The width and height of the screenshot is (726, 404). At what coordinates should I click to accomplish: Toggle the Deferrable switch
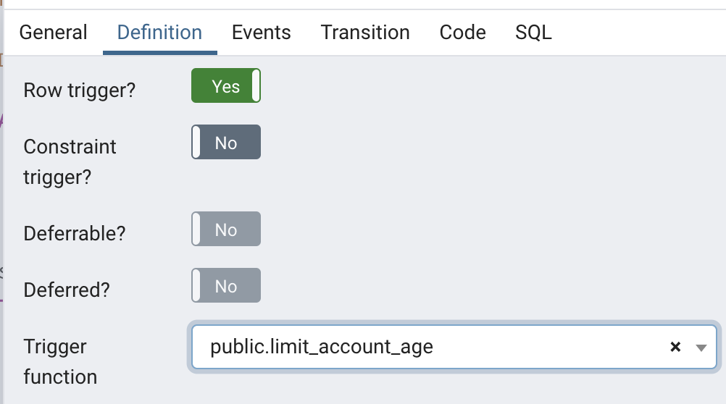[225, 230]
